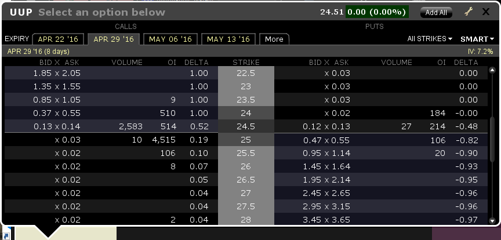The image size is (501, 240).
Task: Click put delta -0.97
Action: tap(466, 220)
